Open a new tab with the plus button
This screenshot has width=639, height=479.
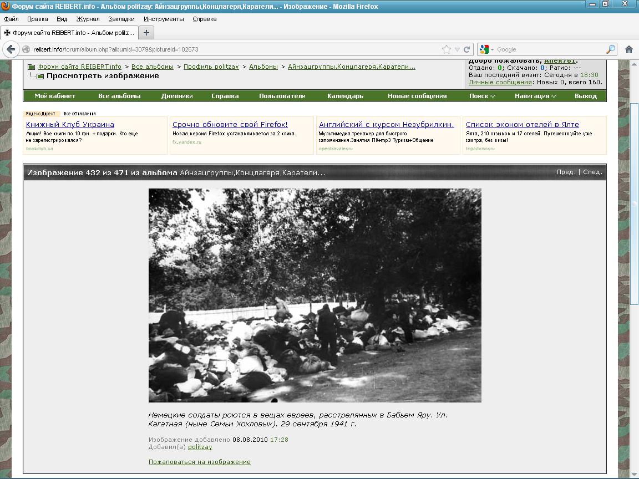(146, 33)
